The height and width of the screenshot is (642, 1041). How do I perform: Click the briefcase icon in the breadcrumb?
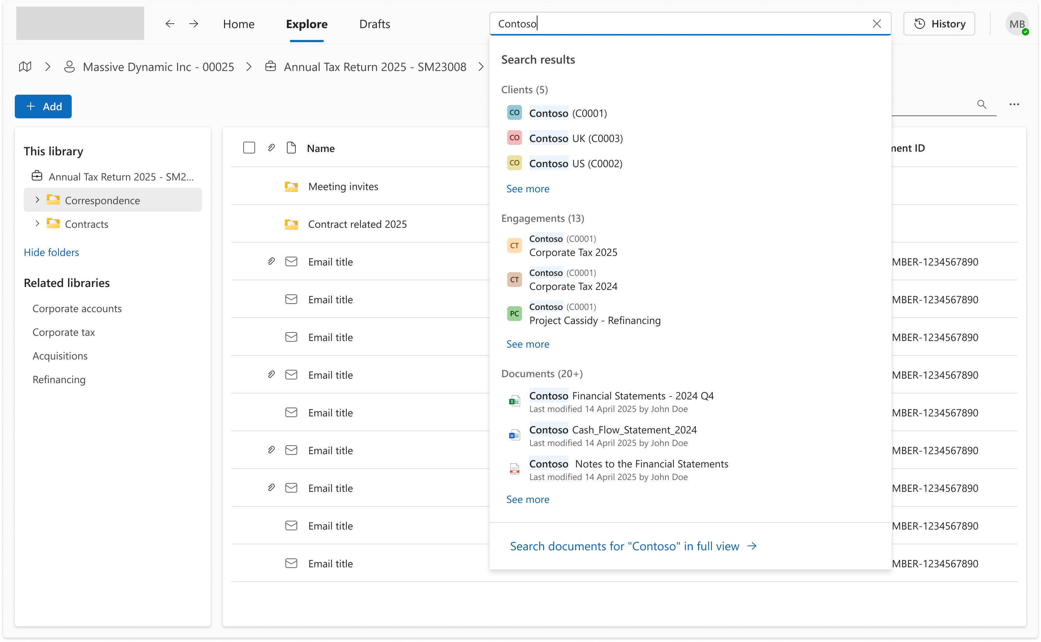pyautogui.click(x=270, y=67)
